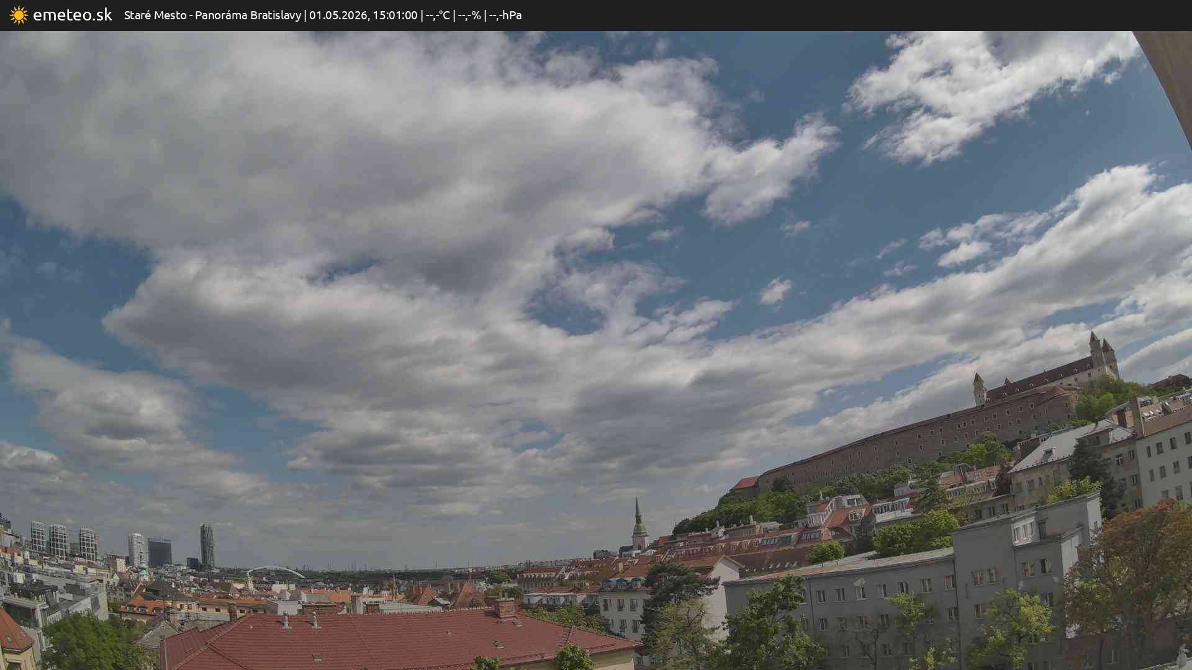Click the emeteo.sk sun logo icon
Image resolution: width=1192 pixels, height=670 pixels.
click(x=19, y=16)
